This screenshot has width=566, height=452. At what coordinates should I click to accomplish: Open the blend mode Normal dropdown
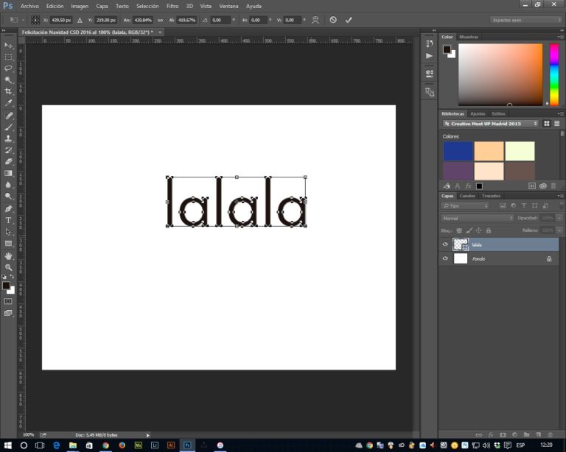pyautogui.click(x=478, y=218)
